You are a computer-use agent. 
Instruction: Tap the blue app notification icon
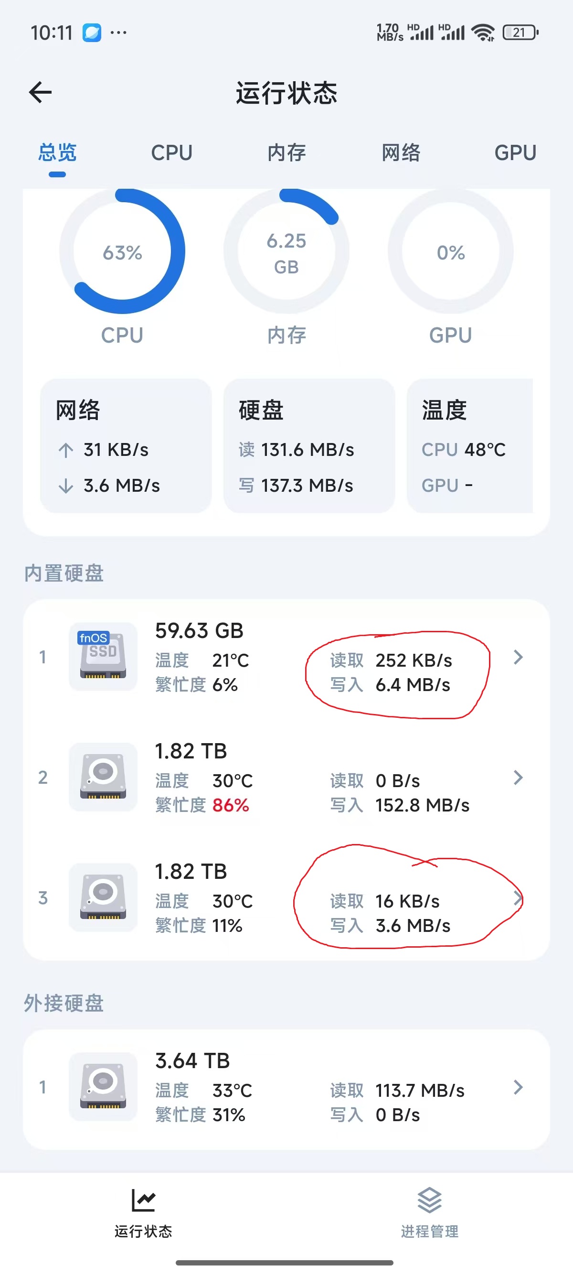point(92,32)
